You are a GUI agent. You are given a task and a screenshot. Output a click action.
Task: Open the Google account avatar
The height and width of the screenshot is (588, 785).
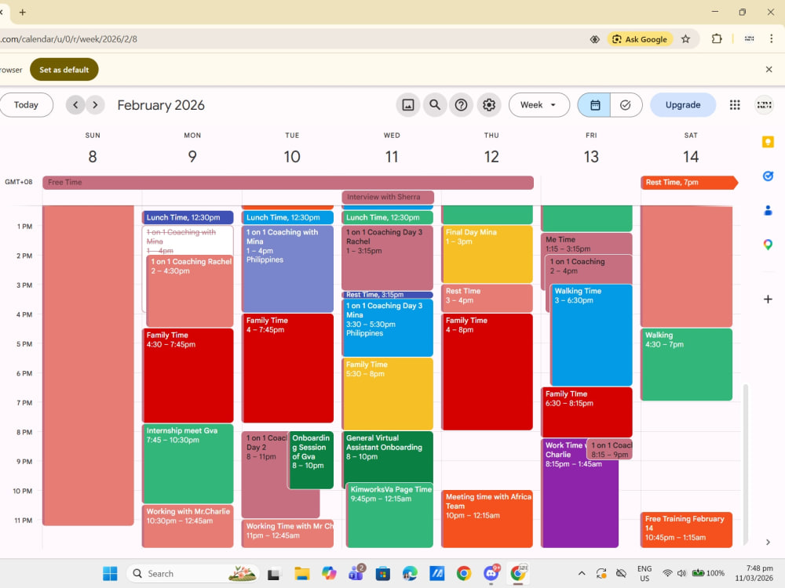[764, 105]
